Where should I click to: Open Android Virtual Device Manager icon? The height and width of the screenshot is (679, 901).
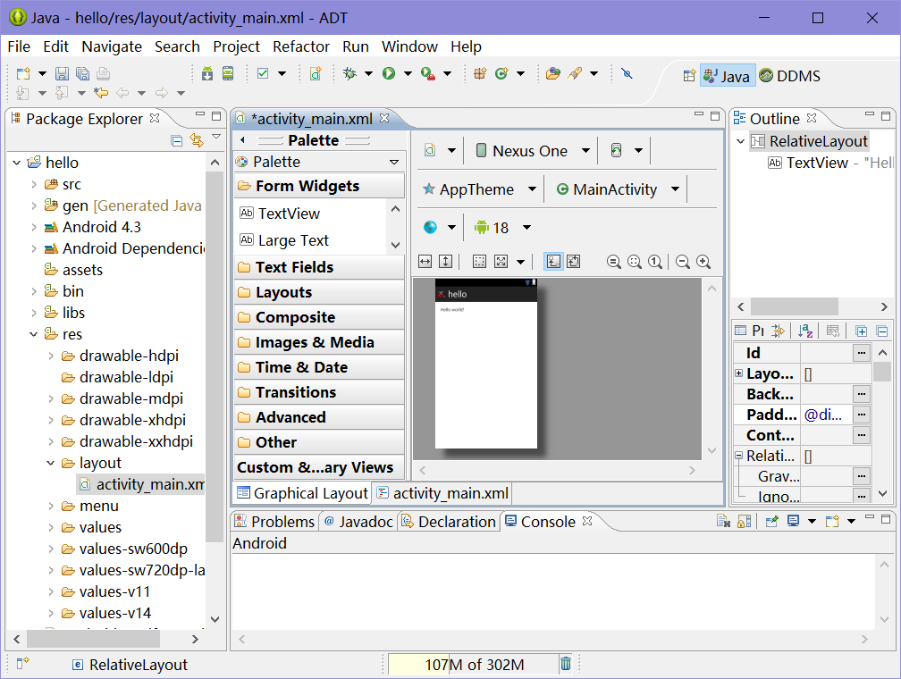click(x=228, y=73)
